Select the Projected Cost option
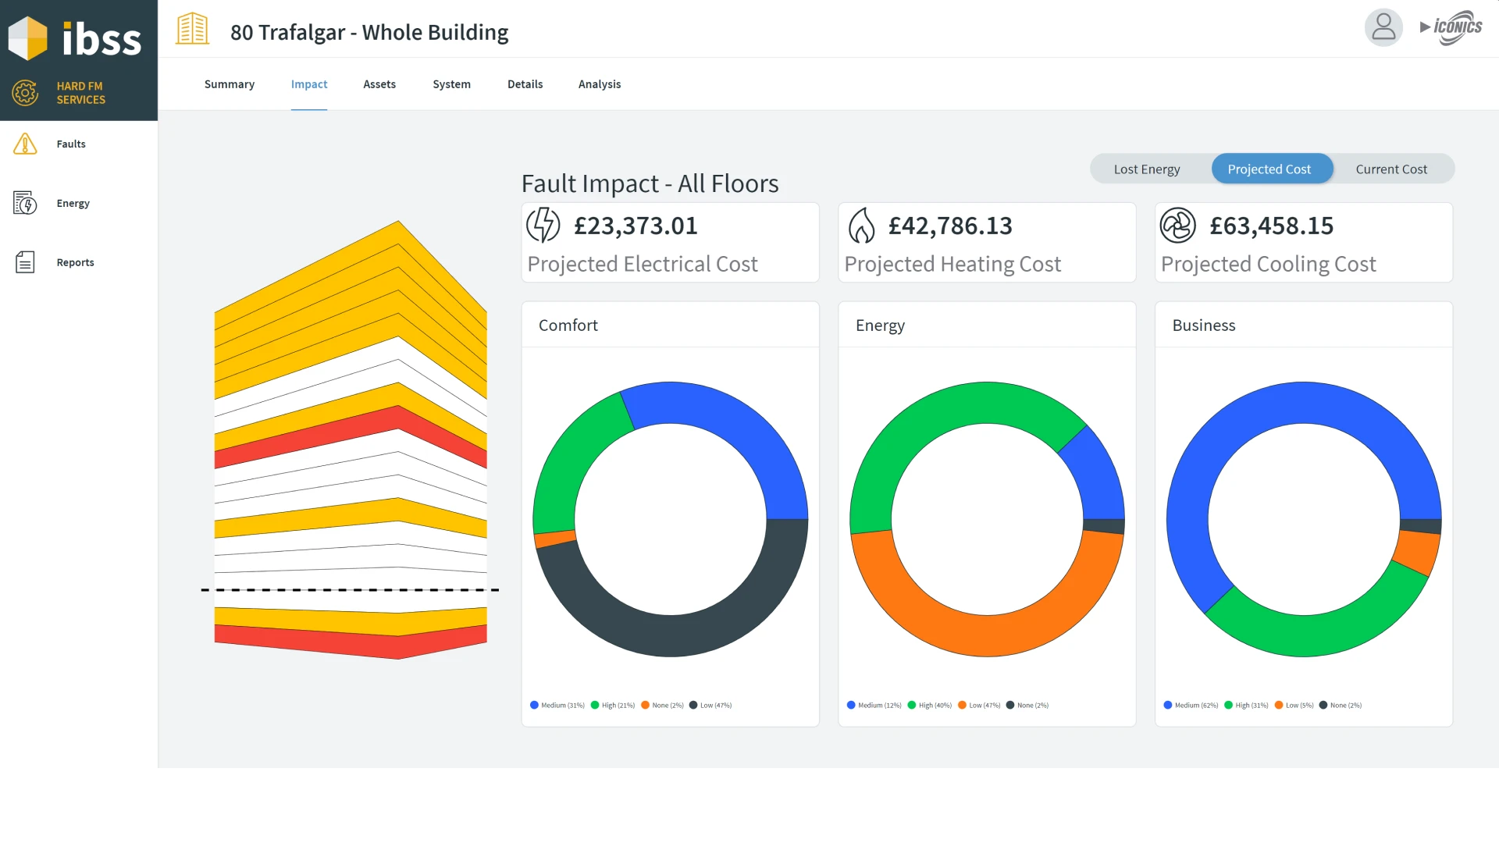 1269,169
